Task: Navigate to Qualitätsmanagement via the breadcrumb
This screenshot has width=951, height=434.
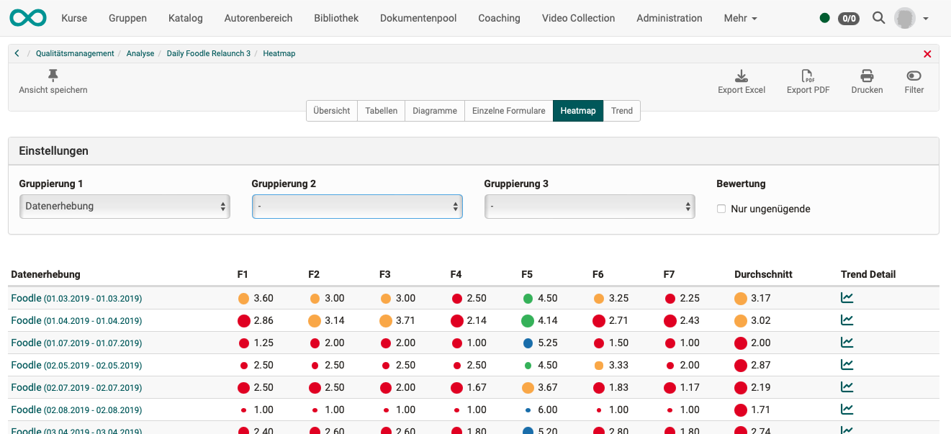Action: tap(73, 53)
